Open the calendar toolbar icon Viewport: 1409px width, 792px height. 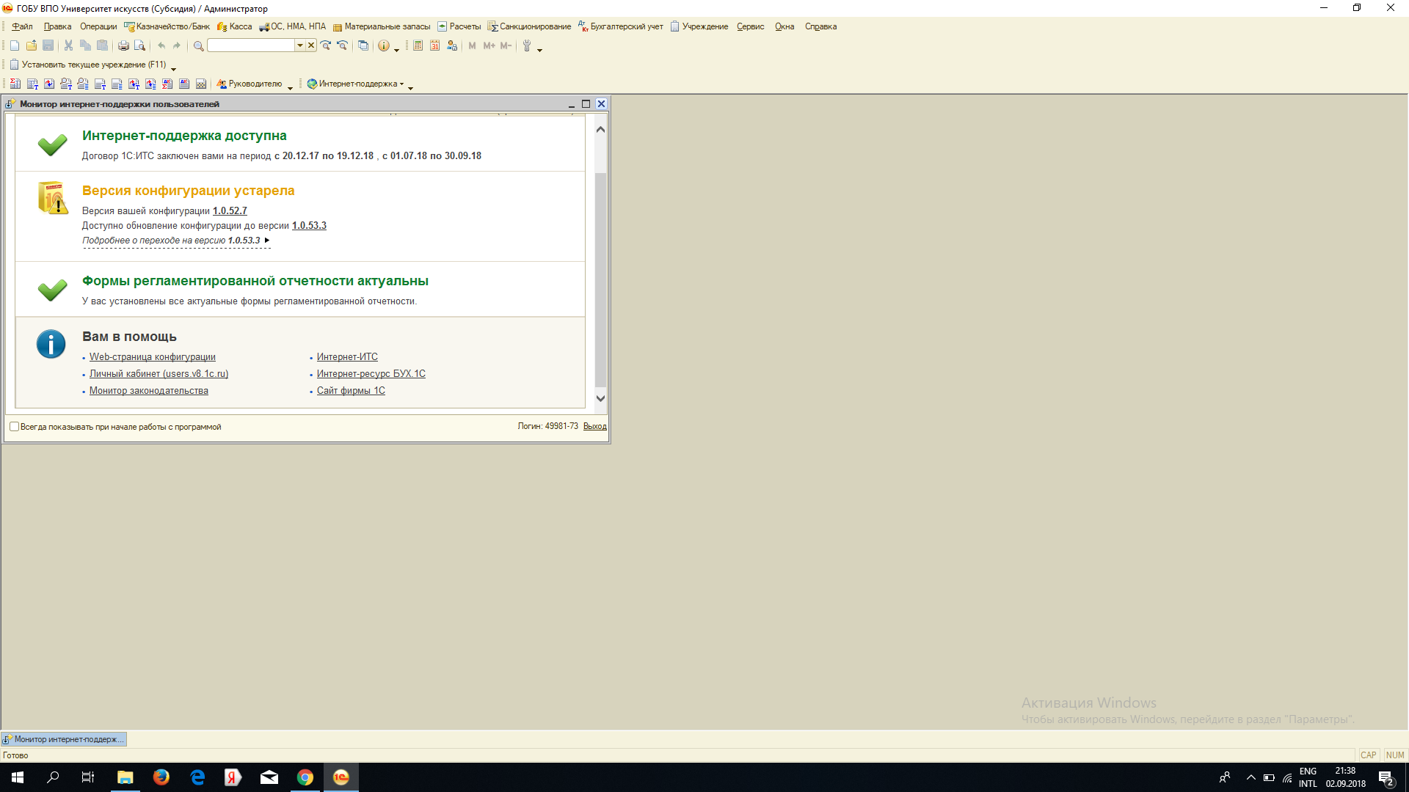pyautogui.click(x=434, y=45)
